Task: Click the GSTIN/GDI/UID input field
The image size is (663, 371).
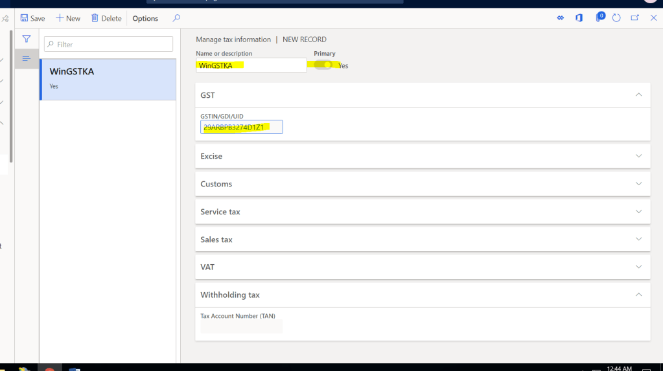Action: click(x=241, y=128)
